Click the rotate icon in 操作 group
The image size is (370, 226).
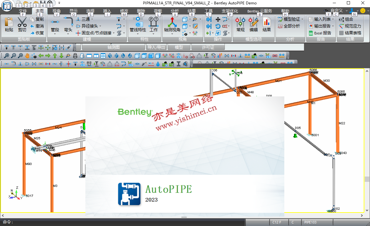click(x=218, y=26)
